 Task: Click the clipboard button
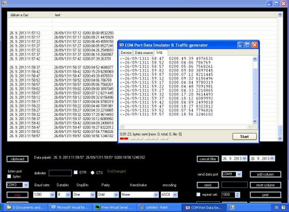(x=18, y=159)
